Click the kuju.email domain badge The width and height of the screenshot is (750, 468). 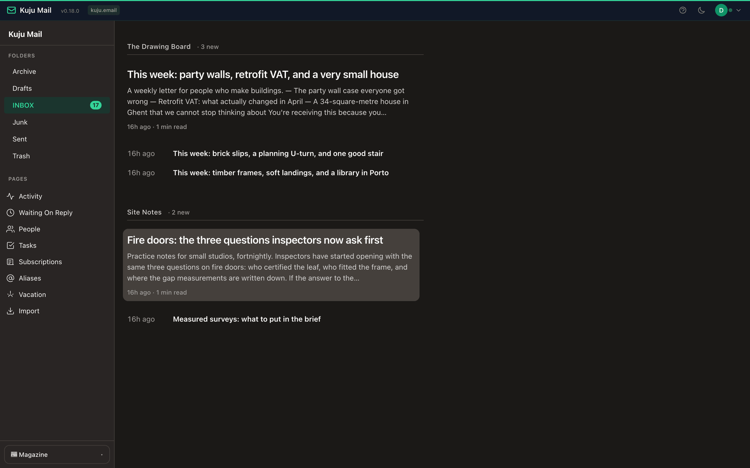(103, 10)
